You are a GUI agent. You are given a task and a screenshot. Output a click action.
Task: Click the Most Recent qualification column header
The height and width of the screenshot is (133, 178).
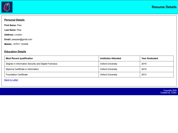[x=51, y=58]
